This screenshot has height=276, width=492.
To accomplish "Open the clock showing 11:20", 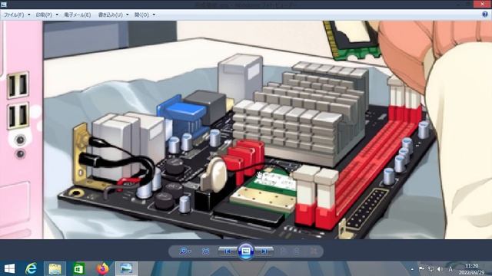I will tap(472, 269).
